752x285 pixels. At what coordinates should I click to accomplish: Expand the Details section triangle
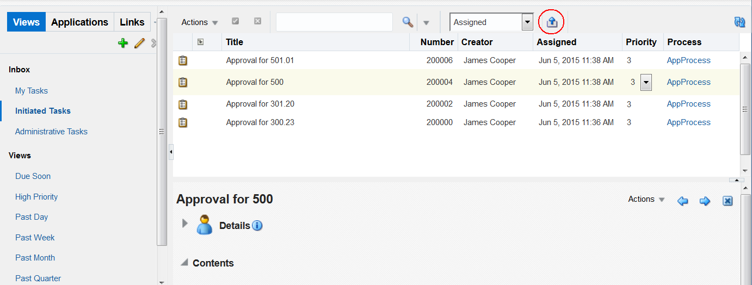click(185, 223)
